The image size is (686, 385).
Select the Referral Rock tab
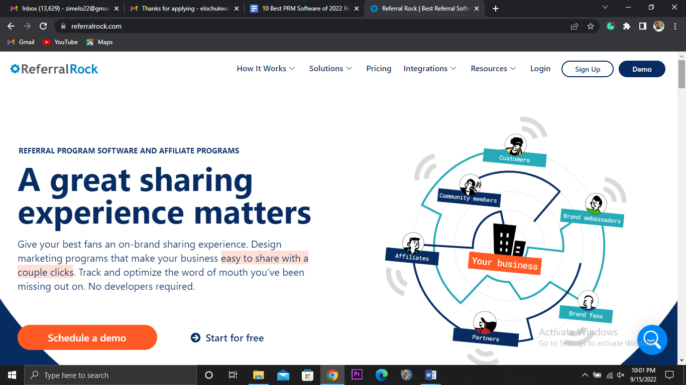click(x=424, y=9)
